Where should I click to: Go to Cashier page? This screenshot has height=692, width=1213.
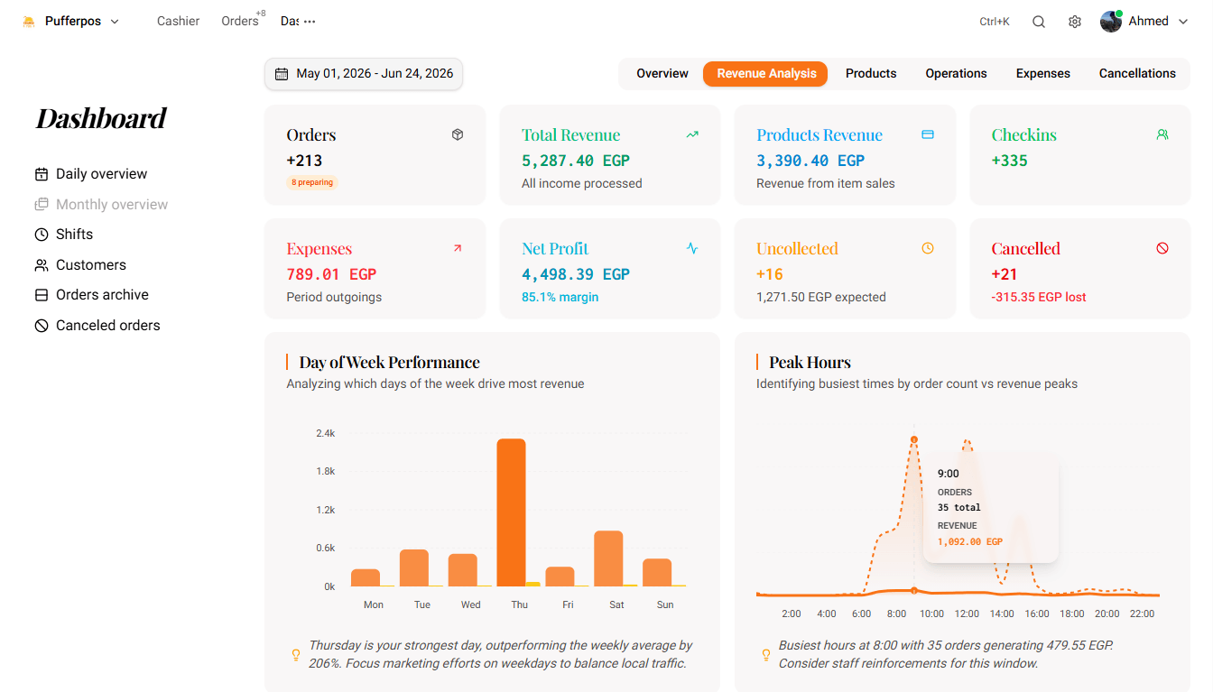pyautogui.click(x=178, y=22)
